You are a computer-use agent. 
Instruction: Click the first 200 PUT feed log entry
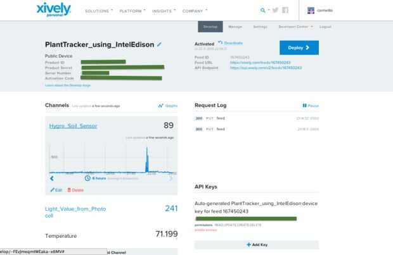click(x=257, y=118)
